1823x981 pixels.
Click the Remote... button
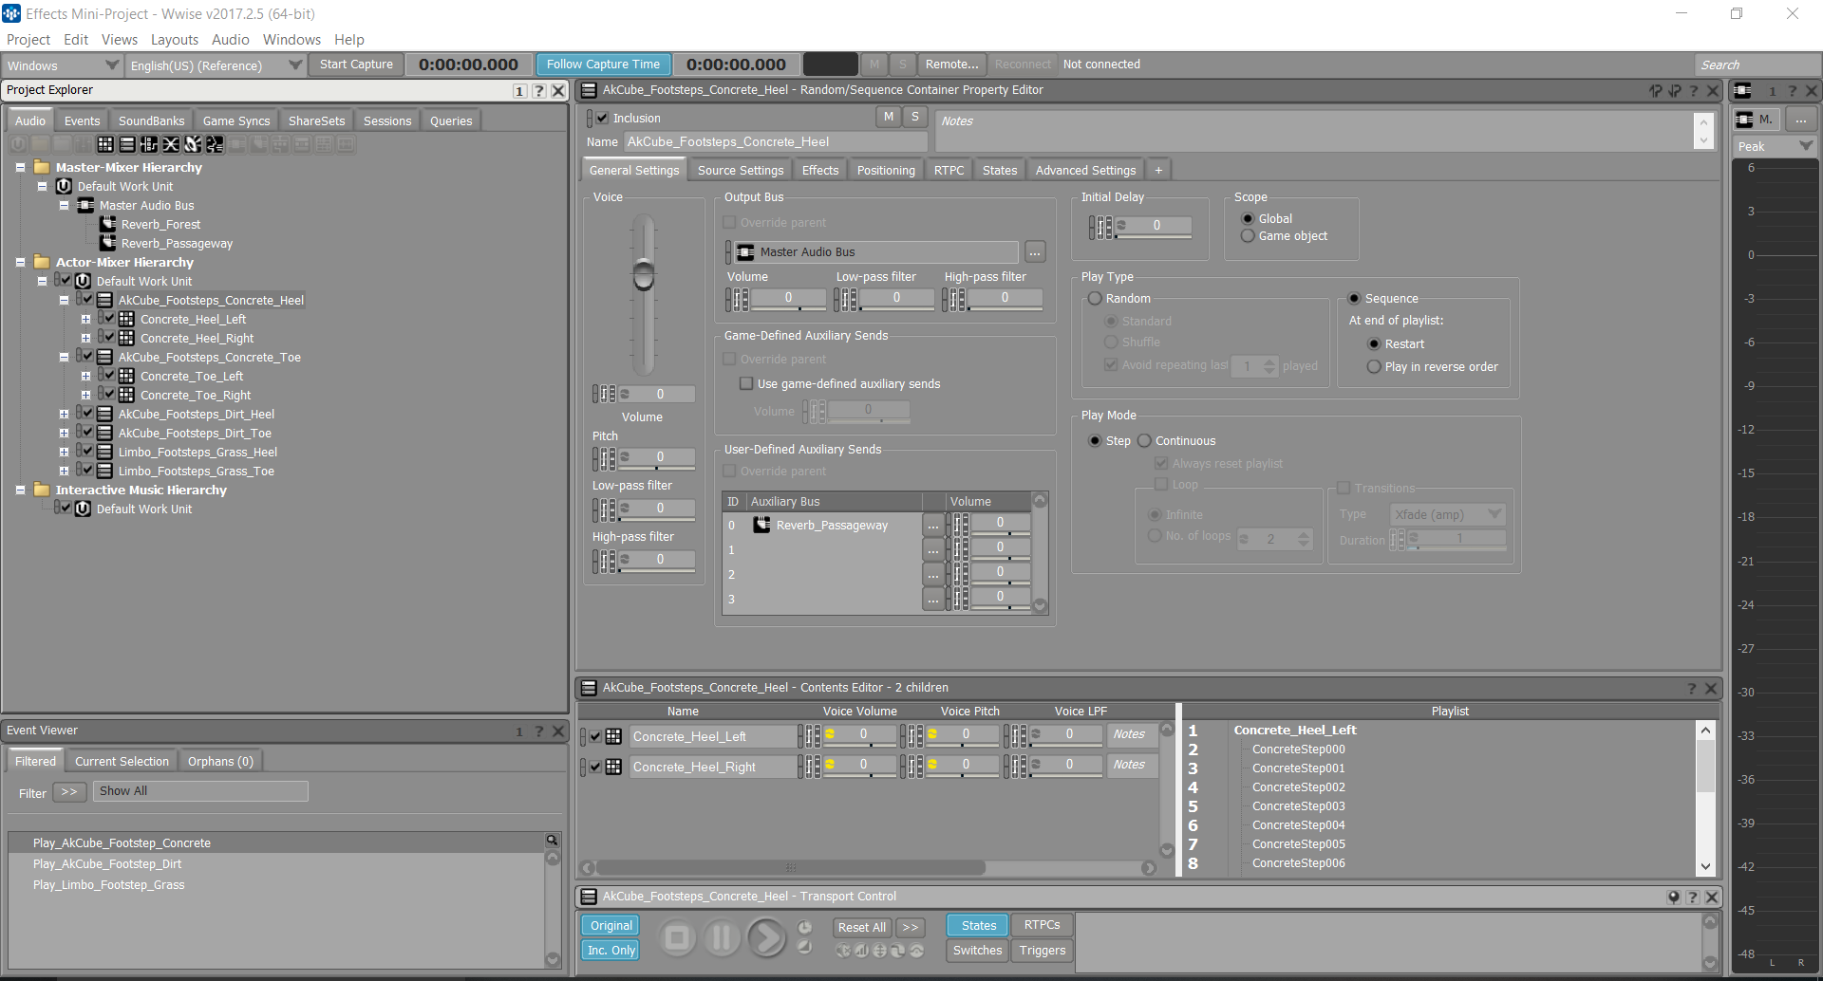point(951,65)
